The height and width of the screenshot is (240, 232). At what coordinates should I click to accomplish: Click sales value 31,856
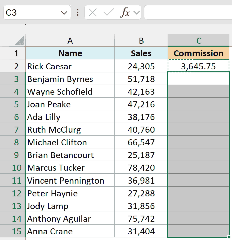click(141, 206)
